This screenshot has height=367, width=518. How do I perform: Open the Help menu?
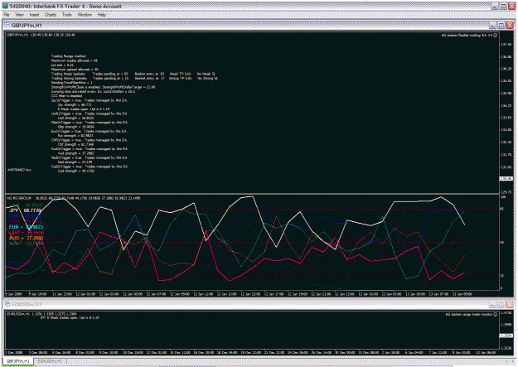point(102,15)
